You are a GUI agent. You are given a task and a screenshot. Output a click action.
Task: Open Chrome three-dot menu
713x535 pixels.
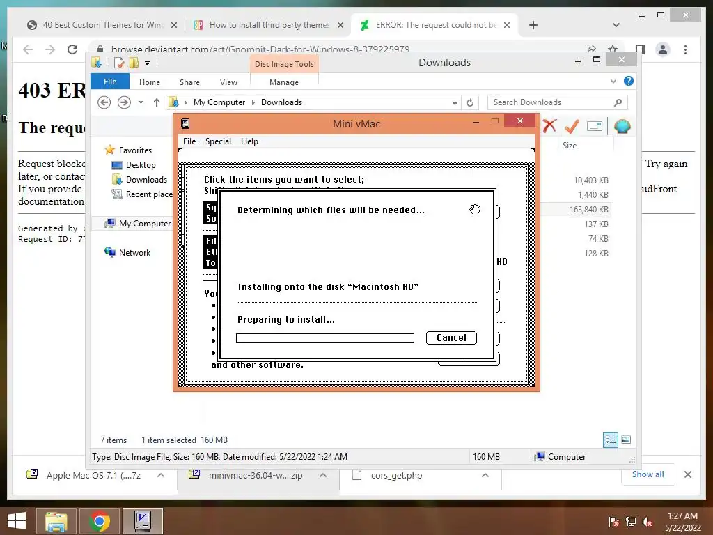point(685,49)
